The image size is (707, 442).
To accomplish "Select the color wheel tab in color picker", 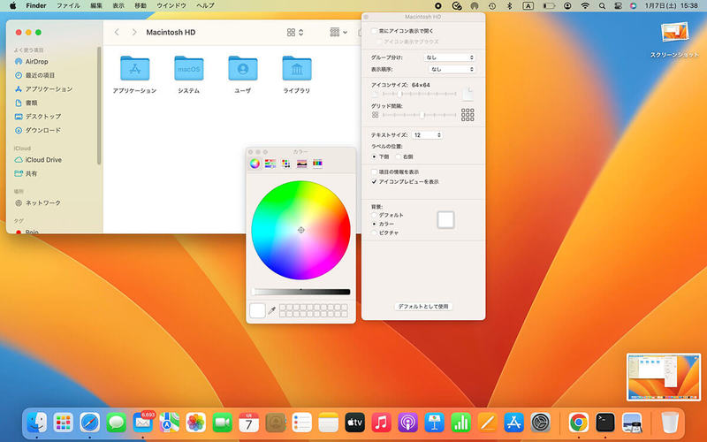I will coord(255,164).
